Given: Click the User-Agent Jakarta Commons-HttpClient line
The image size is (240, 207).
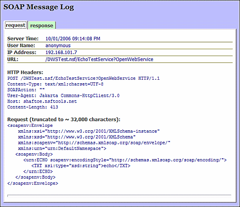Looking at the screenshot, I should (x=63, y=95).
